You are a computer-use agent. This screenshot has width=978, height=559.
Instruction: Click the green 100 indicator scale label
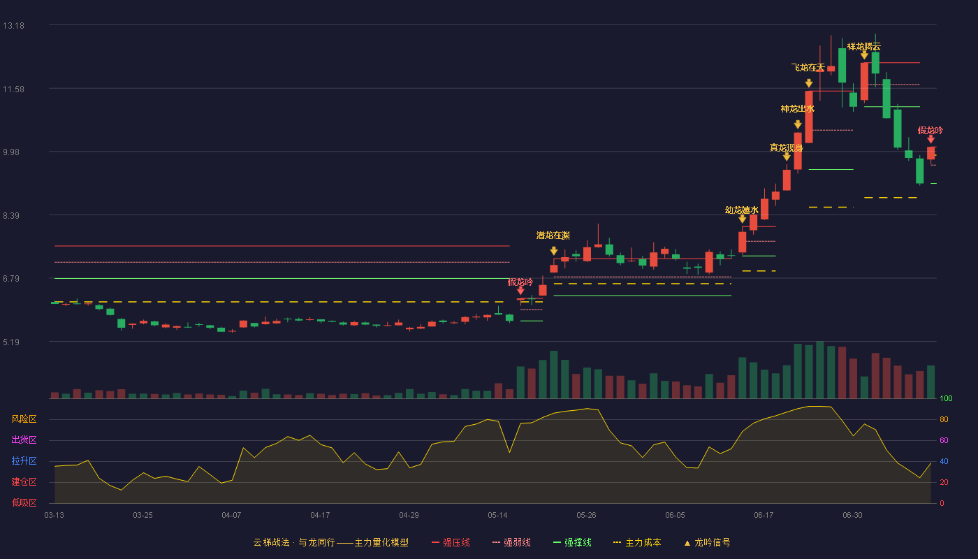coord(946,398)
